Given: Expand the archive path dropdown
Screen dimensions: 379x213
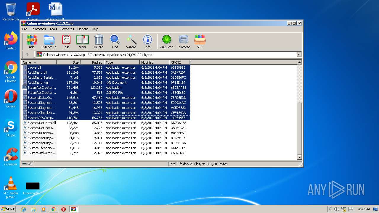Looking at the screenshot, I should coord(299,54).
